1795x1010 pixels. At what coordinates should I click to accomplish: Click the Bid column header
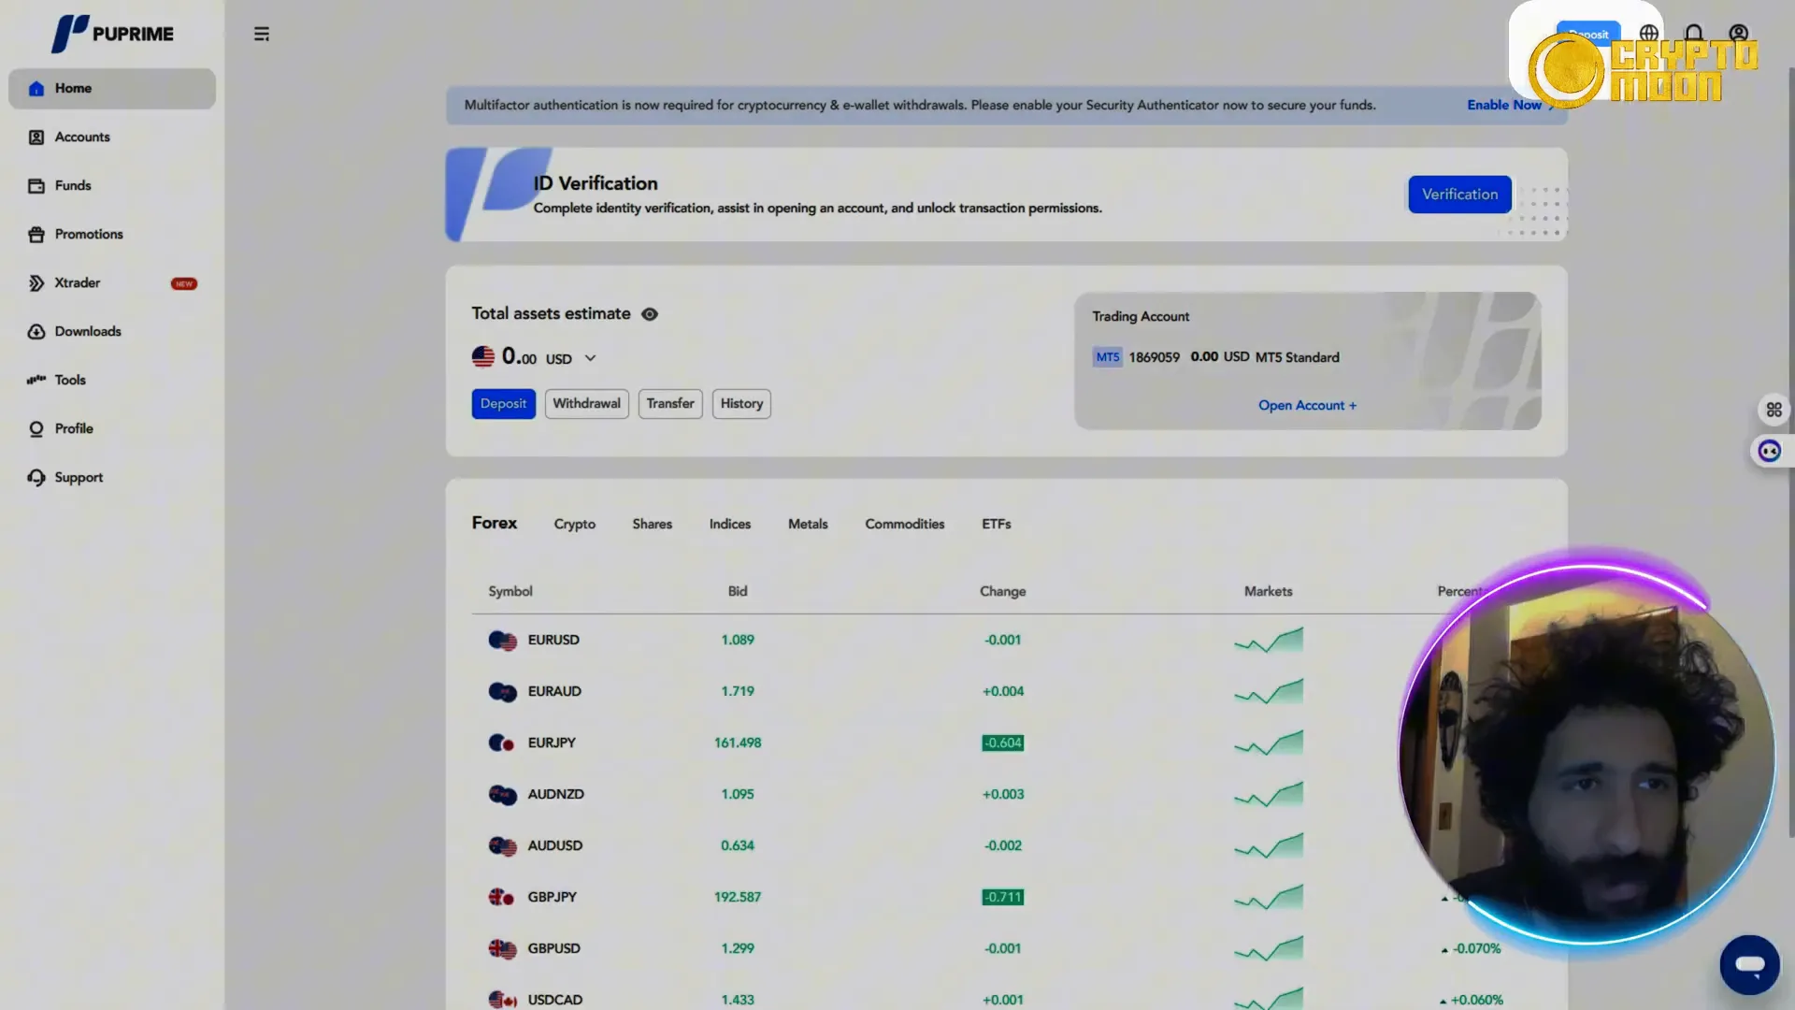738,591
